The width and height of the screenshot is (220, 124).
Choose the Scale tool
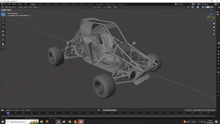click(3, 31)
